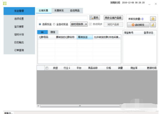This screenshot has height=114, width=168.
Task: Open 日志输出 in sidebar
Action: point(19,42)
